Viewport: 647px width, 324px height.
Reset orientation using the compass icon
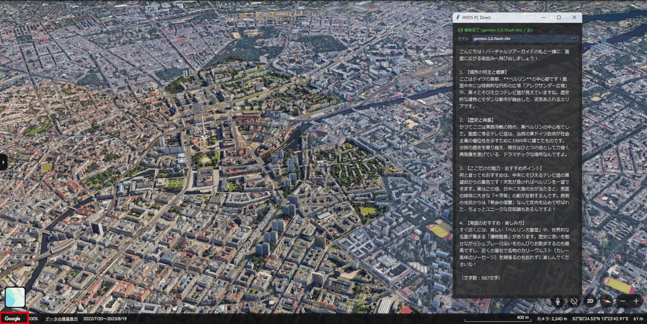tap(606, 301)
